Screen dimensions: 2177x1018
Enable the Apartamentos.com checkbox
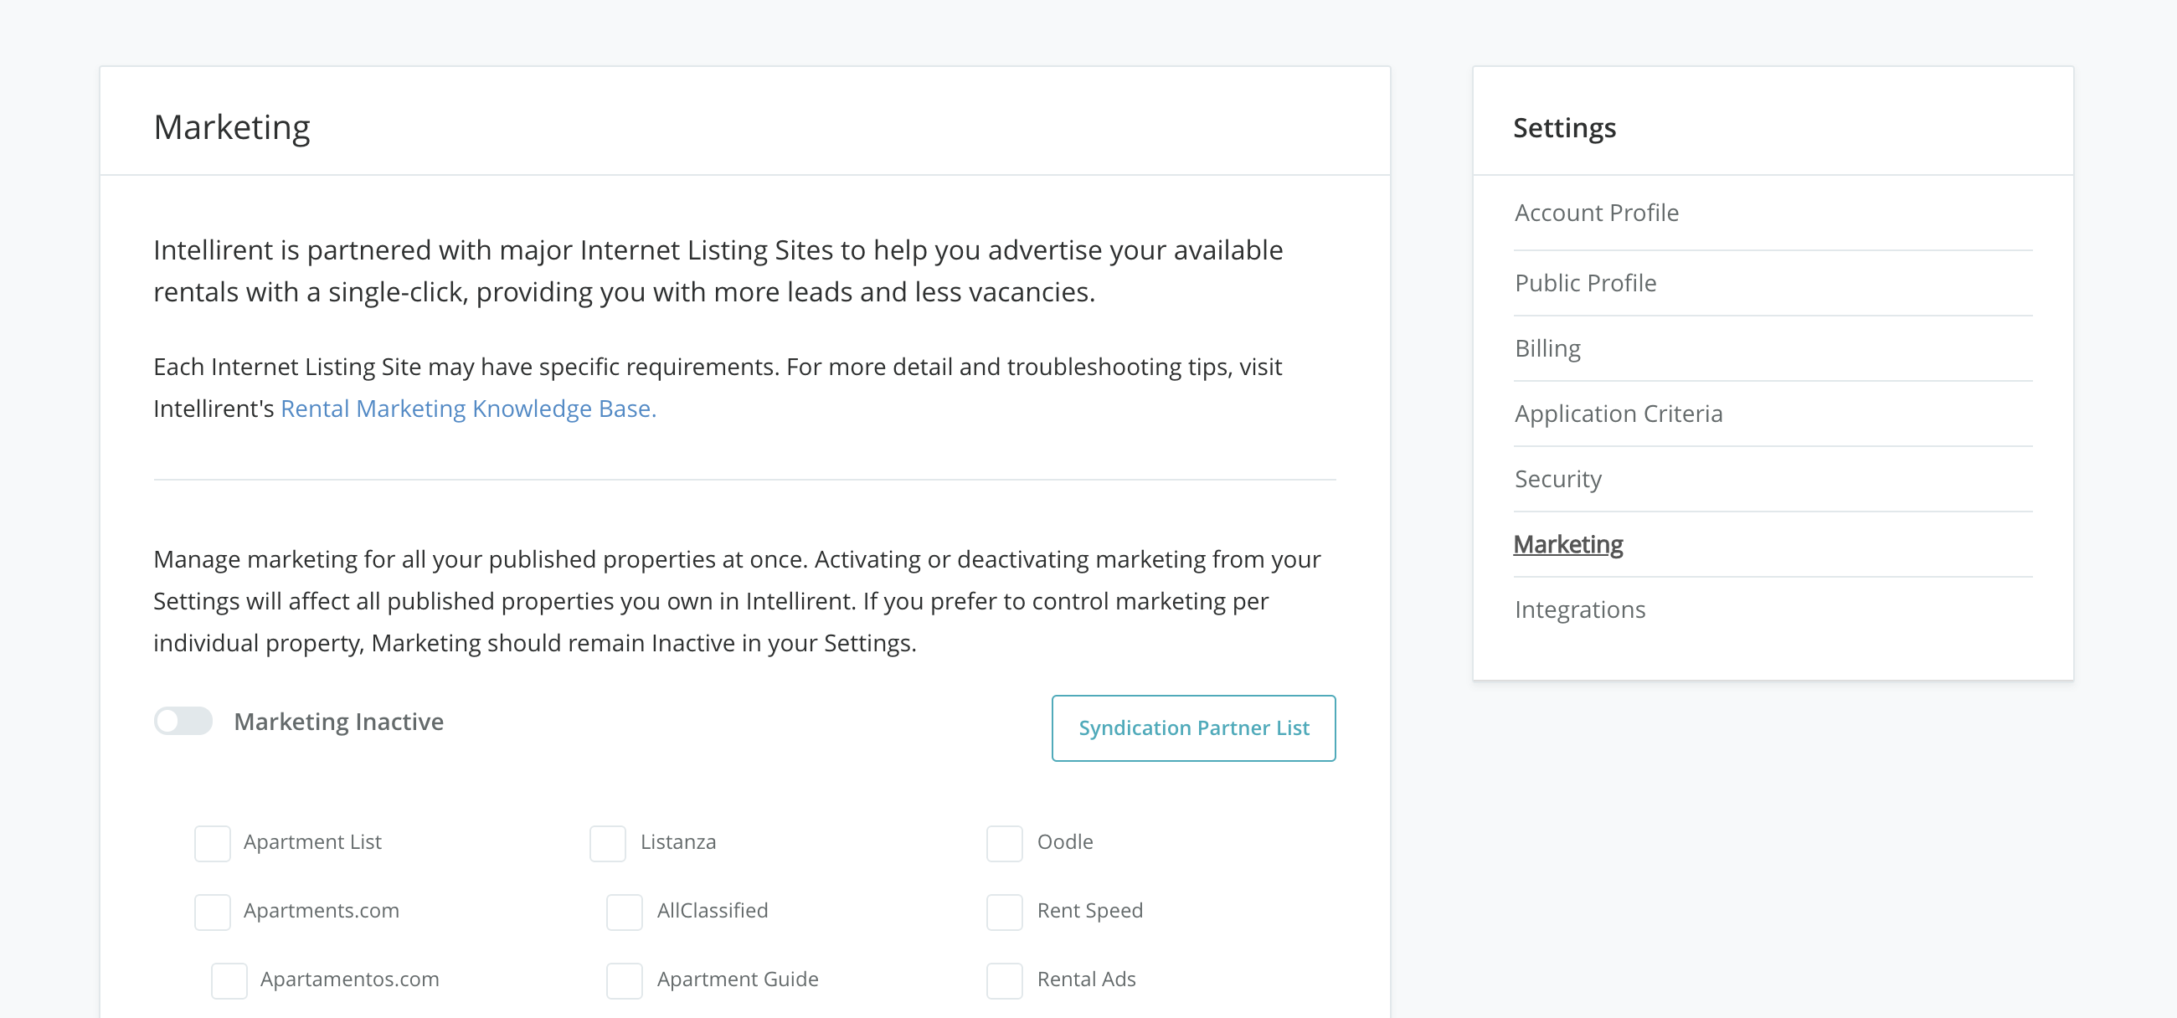click(229, 979)
